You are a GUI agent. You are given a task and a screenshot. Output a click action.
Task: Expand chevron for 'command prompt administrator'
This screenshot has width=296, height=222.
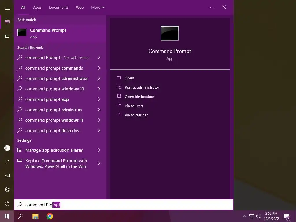[99, 78]
